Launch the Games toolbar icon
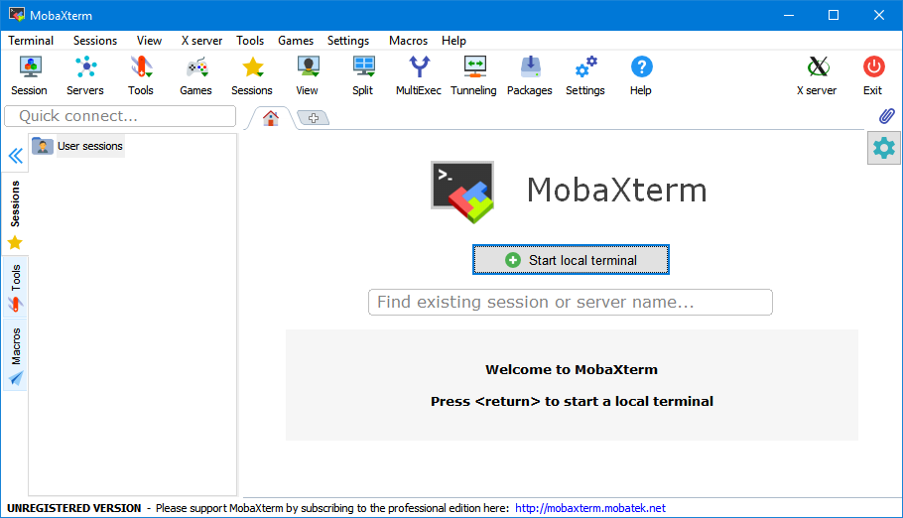This screenshot has height=518, width=903. (x=195, y=75)
